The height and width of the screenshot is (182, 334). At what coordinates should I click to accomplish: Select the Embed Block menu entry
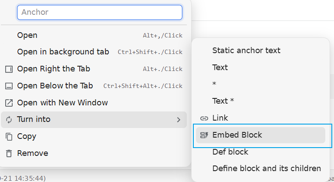pos(237,135)
